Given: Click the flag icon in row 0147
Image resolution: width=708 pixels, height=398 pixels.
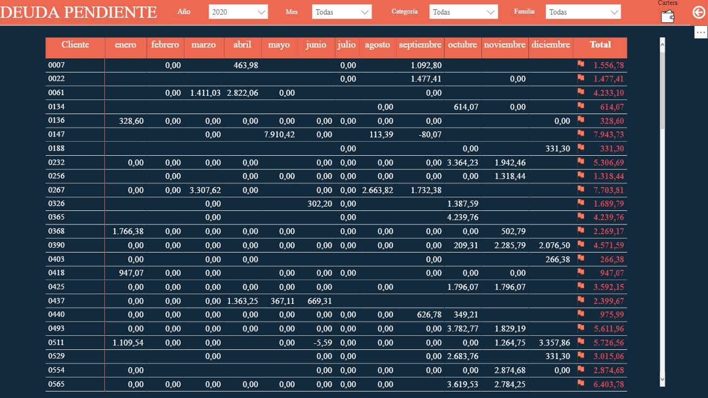Looking at the screenshot, I should [x=581, y=134].
